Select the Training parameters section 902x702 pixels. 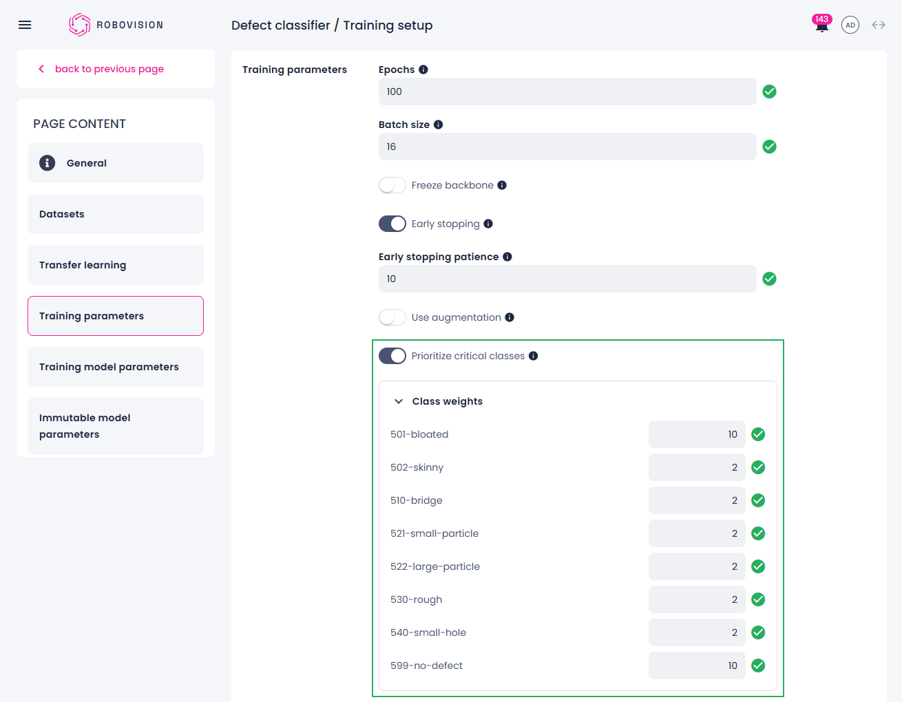click(x=116, y=316)
